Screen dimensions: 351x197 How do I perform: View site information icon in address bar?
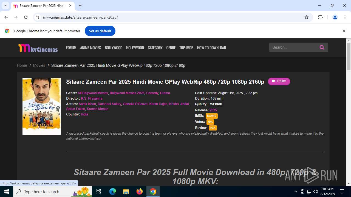tap(38, 17)
